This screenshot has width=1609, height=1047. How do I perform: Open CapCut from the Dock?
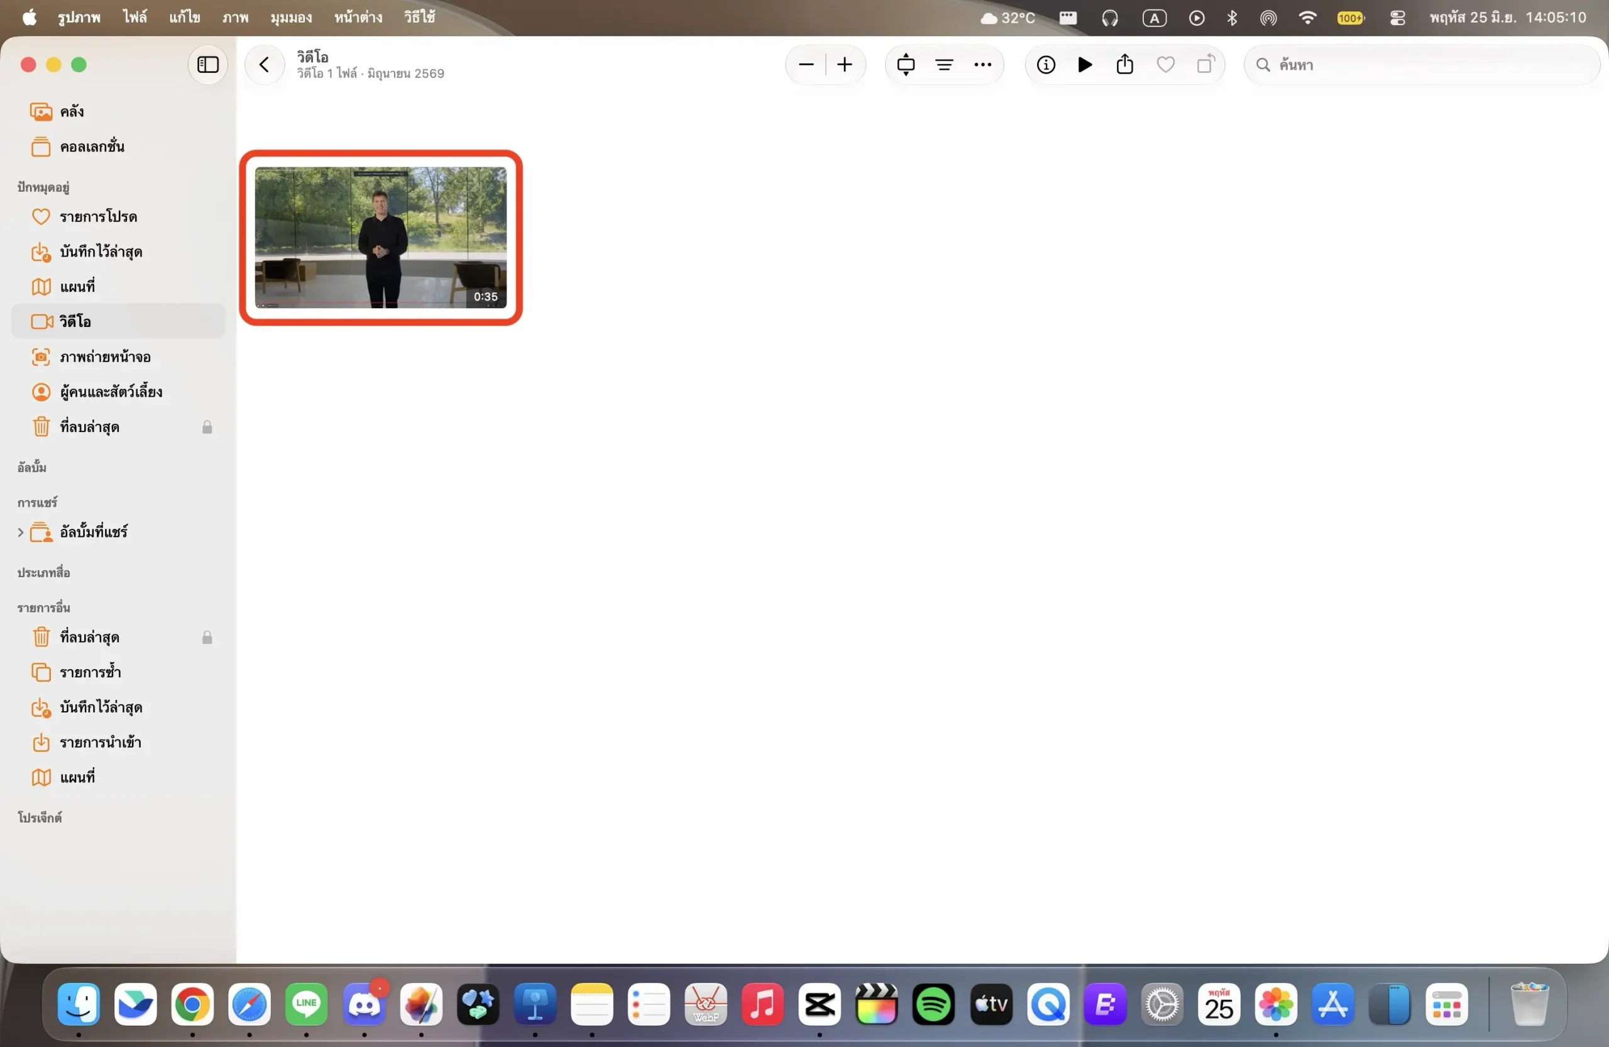(820, 1004)
